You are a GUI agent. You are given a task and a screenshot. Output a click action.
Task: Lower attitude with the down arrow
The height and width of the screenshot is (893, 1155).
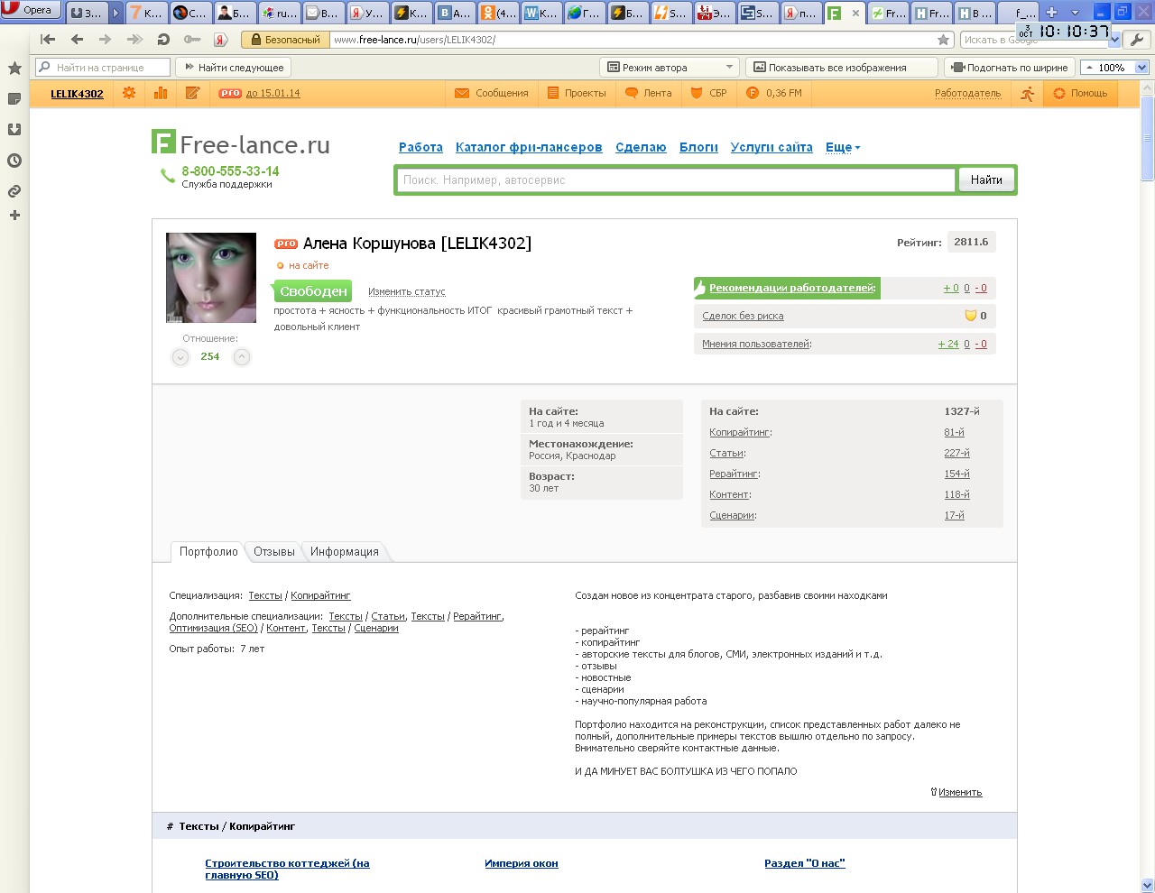(180, 357)
